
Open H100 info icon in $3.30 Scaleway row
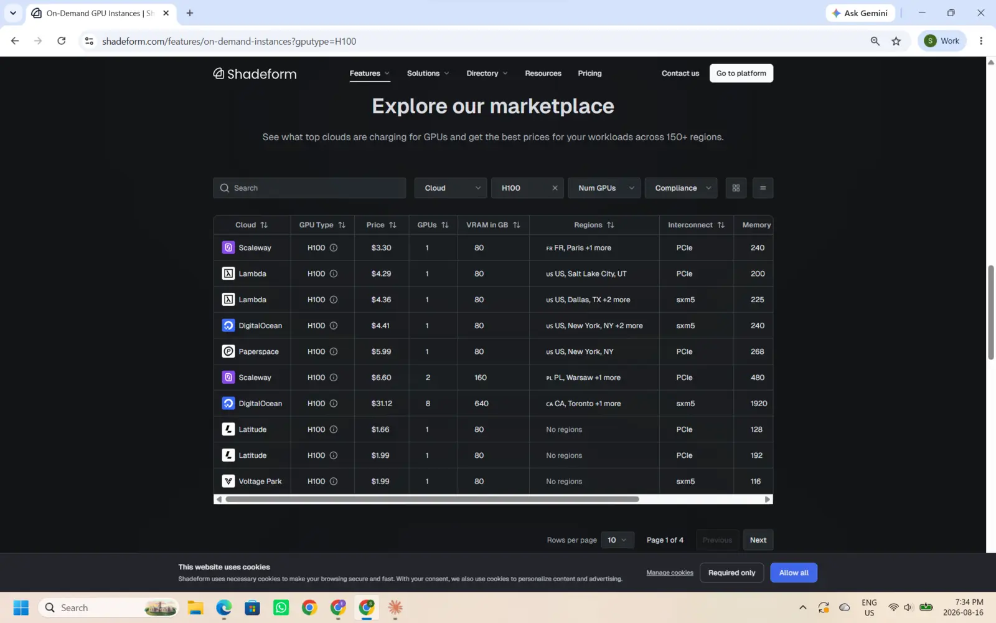334,248
